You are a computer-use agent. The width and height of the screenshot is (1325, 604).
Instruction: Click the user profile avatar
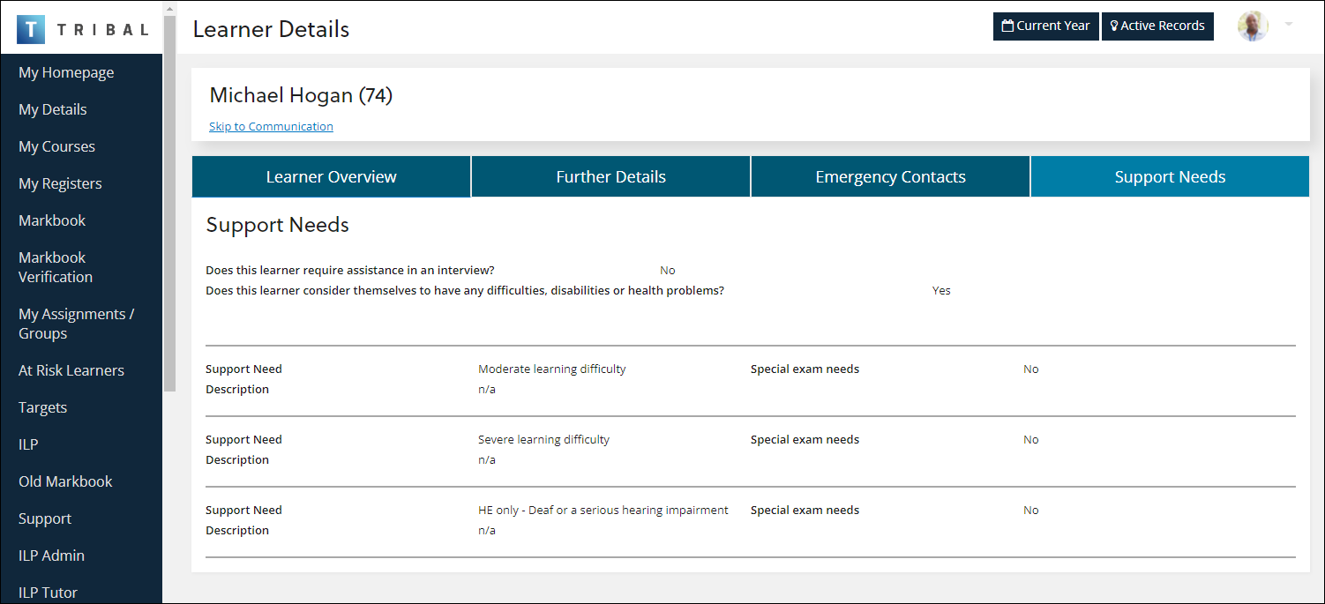click(x=1252, y=26)
